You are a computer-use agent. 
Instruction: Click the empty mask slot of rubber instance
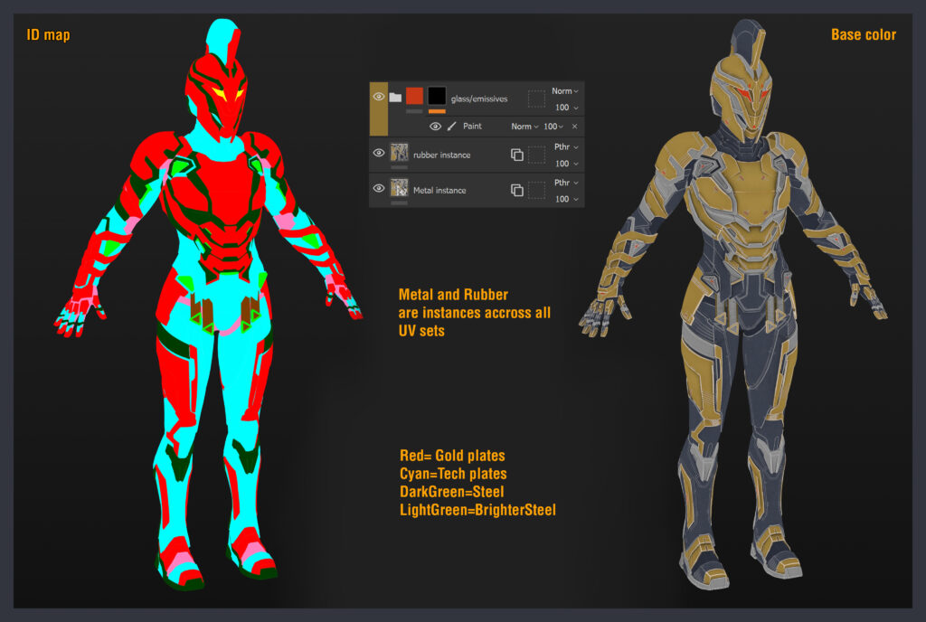[x=536, y=155]
